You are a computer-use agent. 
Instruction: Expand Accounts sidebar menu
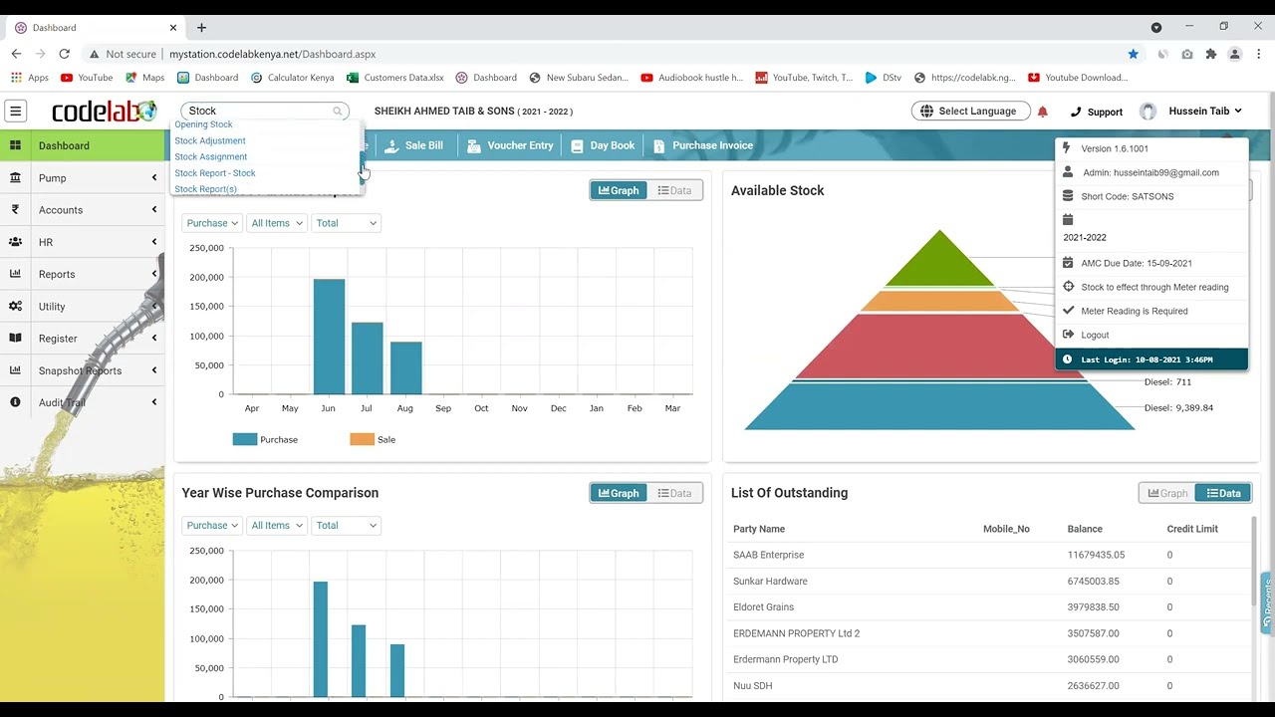click(x=83, y=210)
